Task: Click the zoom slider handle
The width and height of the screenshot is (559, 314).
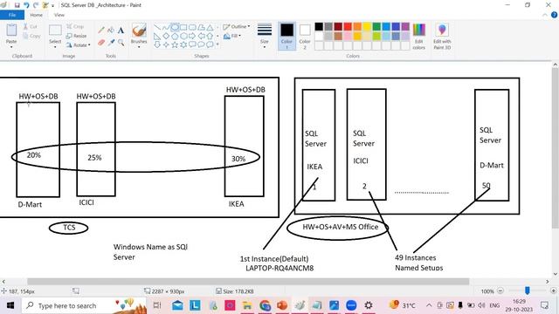Action: pyautogui.click(x=528, y=290)
